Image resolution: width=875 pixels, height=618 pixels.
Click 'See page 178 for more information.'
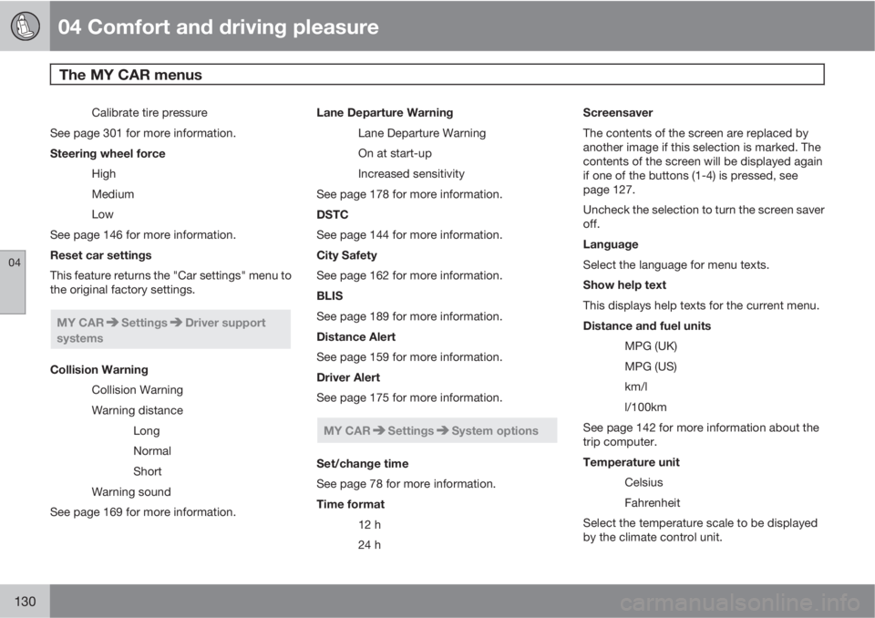click(409, 194)
